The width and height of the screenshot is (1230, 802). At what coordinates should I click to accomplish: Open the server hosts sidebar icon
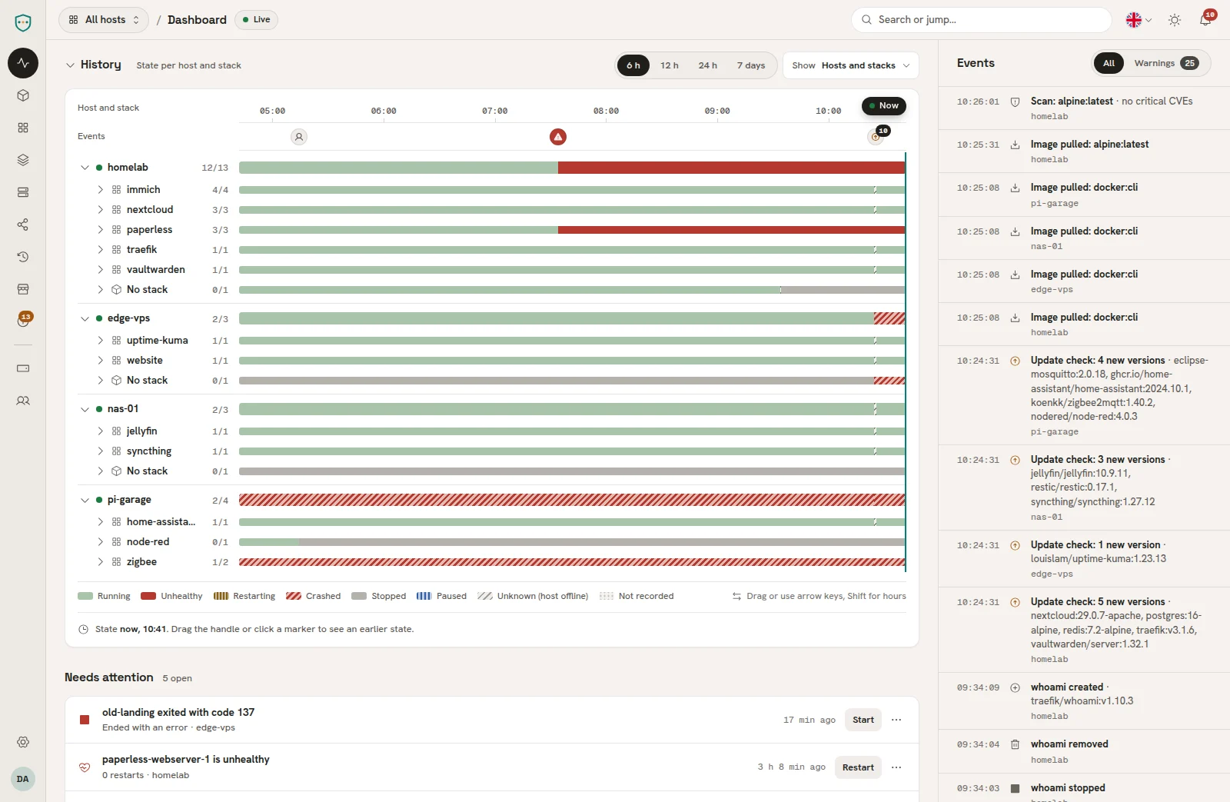pyautogui.click(x=23, y=192)
